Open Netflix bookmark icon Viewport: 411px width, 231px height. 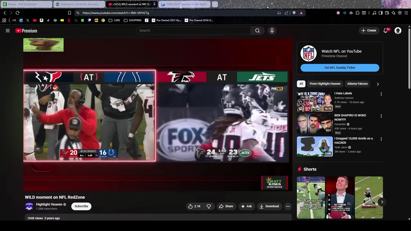[69, 20]
